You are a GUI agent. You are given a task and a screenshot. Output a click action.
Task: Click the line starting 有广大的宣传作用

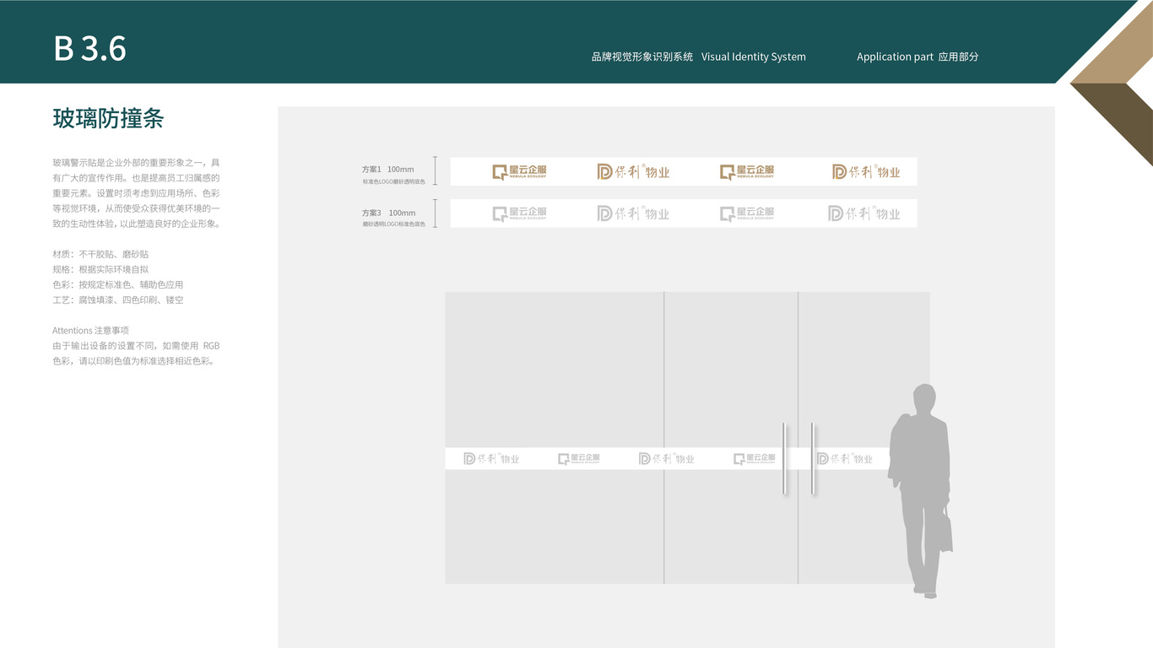[136, 177]
